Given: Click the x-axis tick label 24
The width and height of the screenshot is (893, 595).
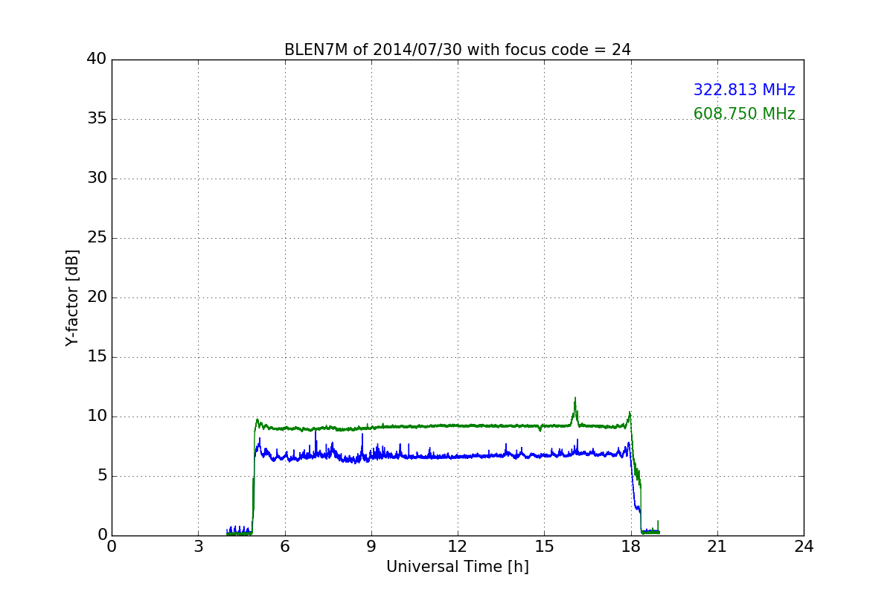Looking at the screenshot, I should (804, 547).
